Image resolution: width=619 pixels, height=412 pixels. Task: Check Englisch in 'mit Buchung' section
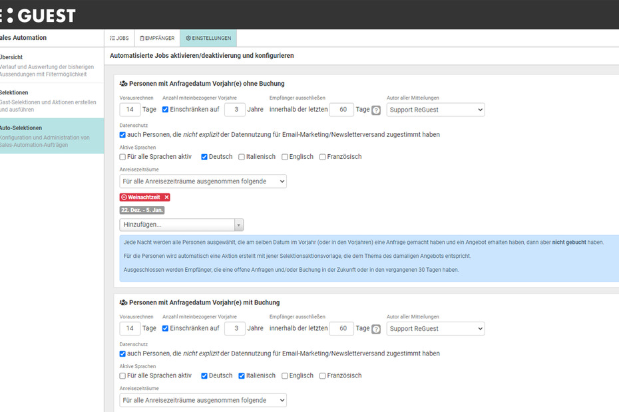[x=285, y=375]
